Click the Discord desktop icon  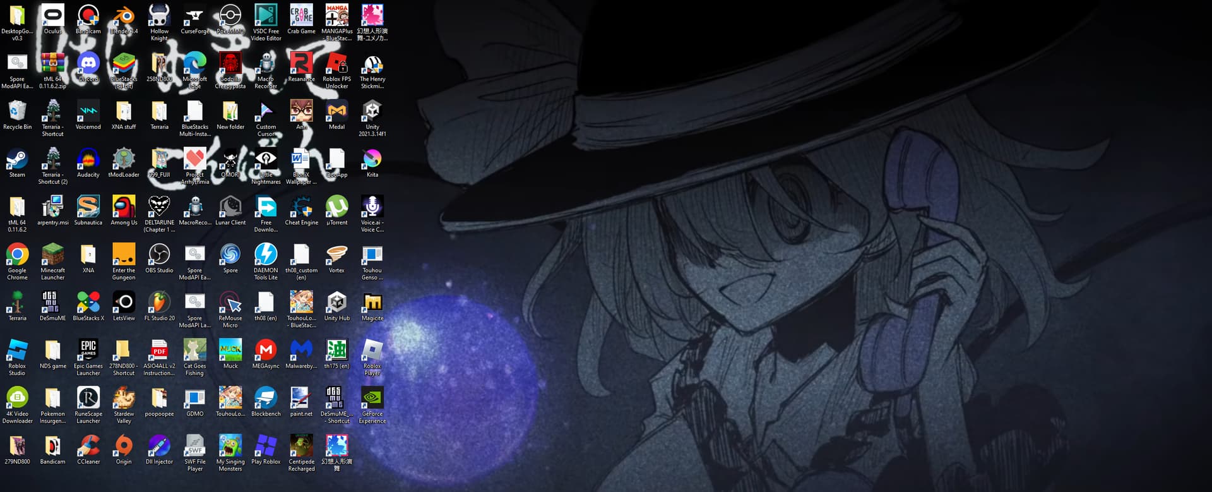(88, 63)
